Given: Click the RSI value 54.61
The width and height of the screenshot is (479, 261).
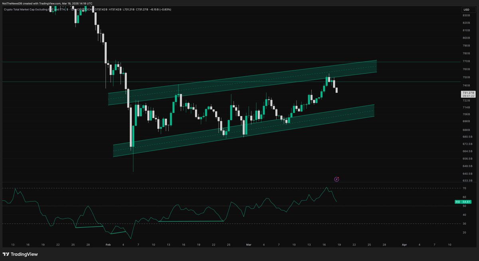Looking at the screenshot, I should pos(466,202).
